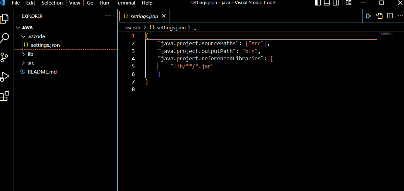Collapse the JAVA workspace section
This screenshot has height=191, width=404.
(x=18, y=28)
